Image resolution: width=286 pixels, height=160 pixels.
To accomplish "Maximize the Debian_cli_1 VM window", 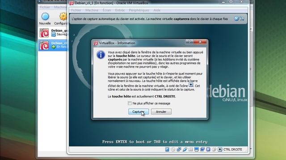I will [231, 2].
